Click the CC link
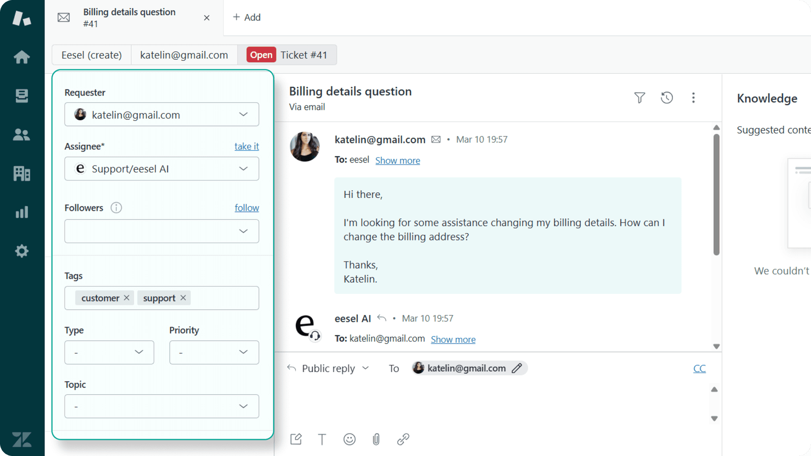 point(699,369)
